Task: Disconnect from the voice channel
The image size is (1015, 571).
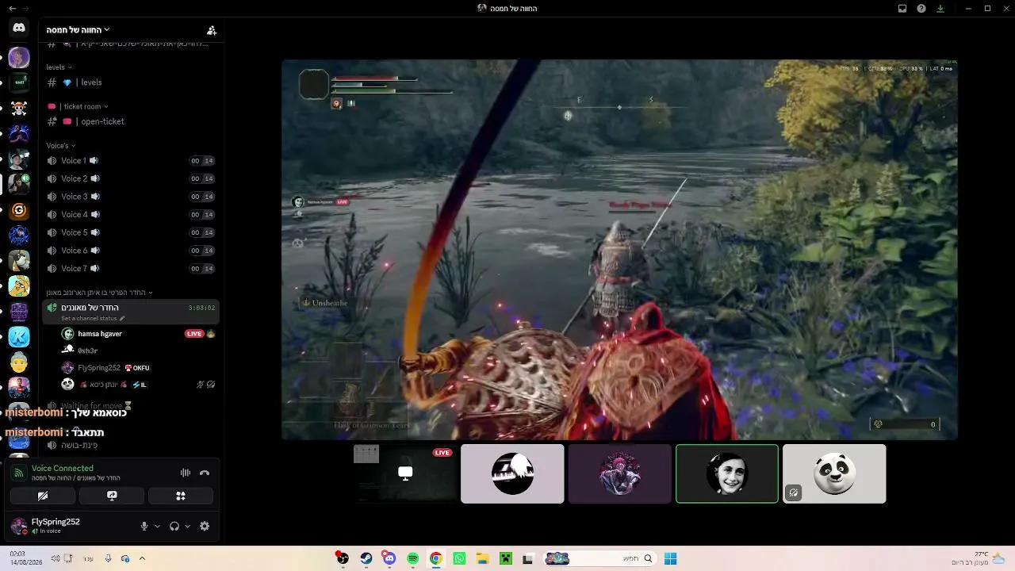Action: [x=205, y=473]
